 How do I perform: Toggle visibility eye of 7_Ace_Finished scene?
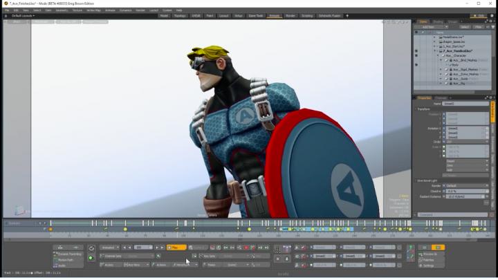416,50
